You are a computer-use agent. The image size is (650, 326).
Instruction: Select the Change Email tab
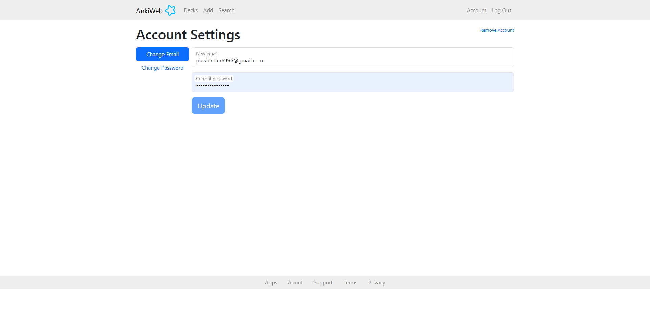tap(162, 54)
